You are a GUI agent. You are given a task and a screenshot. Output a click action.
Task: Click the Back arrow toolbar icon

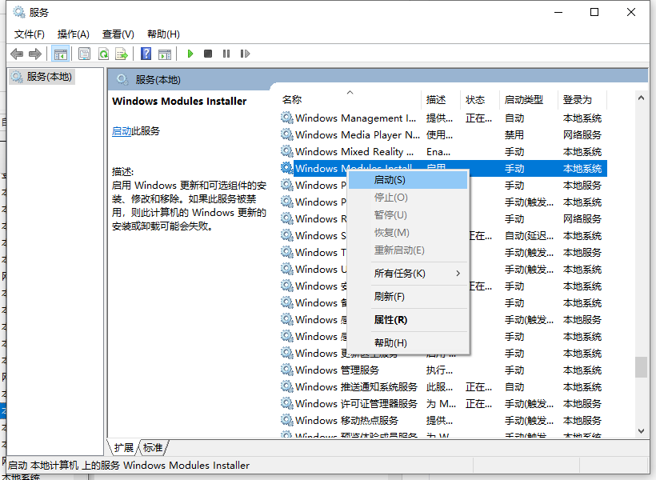[17, 54]
